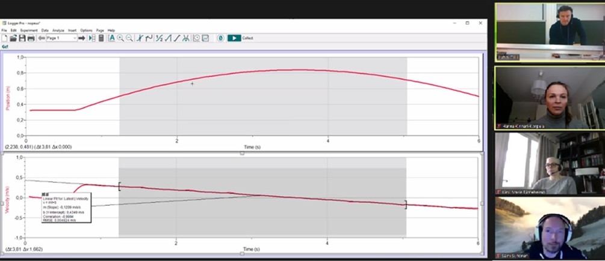Viewport: 605px width, 261px height.
Task: Click the right bracket fit range marker
Action: pos(406,205)
